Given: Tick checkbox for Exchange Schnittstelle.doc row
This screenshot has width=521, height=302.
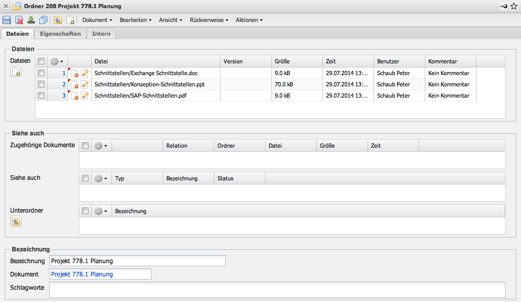Looking at the screenshot, I should point(41,73).
